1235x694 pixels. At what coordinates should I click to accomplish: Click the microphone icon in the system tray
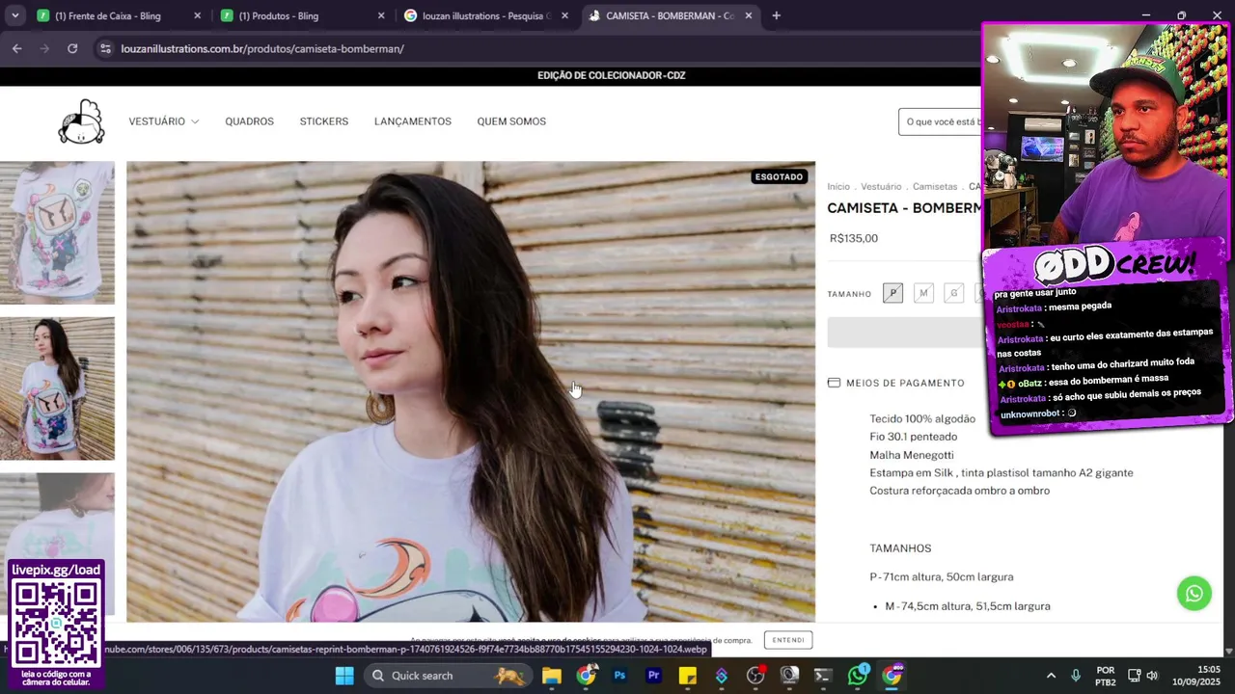(1076, 676)
